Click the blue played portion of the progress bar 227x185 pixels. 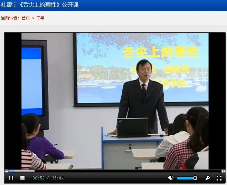tap(12, 171)
